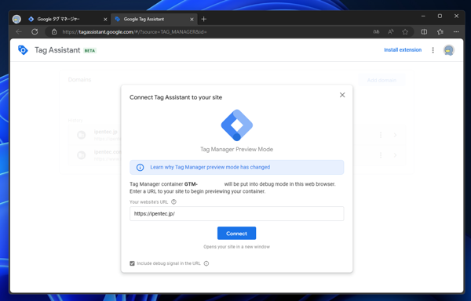
Task: Click Install extension link
Action: [x=403, y=49]
